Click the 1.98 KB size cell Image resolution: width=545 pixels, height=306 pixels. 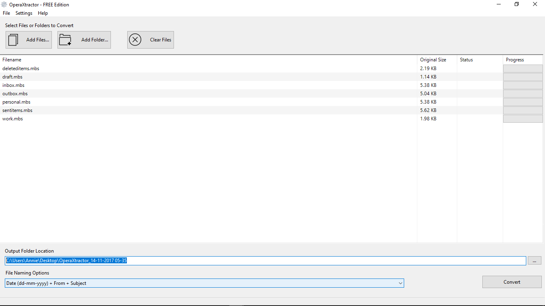click(x=428, y=119)
